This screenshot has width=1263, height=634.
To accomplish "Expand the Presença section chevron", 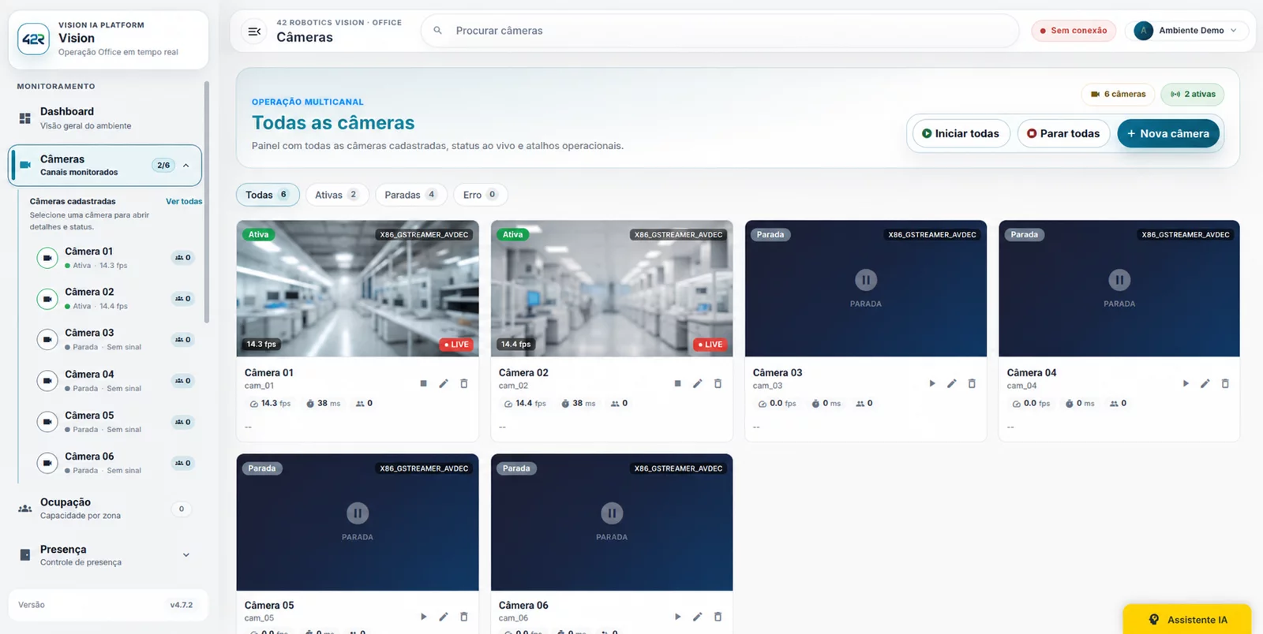I will 186,555.
